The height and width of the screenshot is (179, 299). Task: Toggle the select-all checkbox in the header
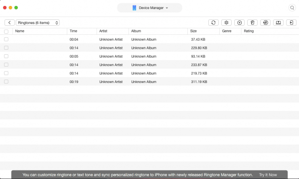click(6, 31)
